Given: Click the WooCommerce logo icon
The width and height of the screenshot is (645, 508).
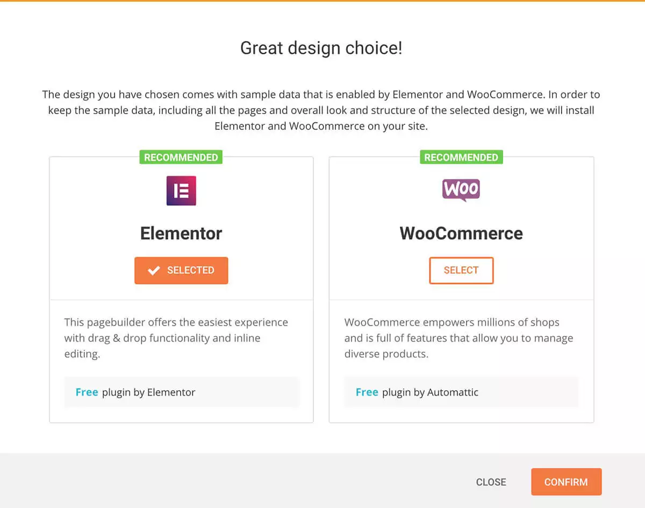Looking at the screenshot, I should 461,190.
